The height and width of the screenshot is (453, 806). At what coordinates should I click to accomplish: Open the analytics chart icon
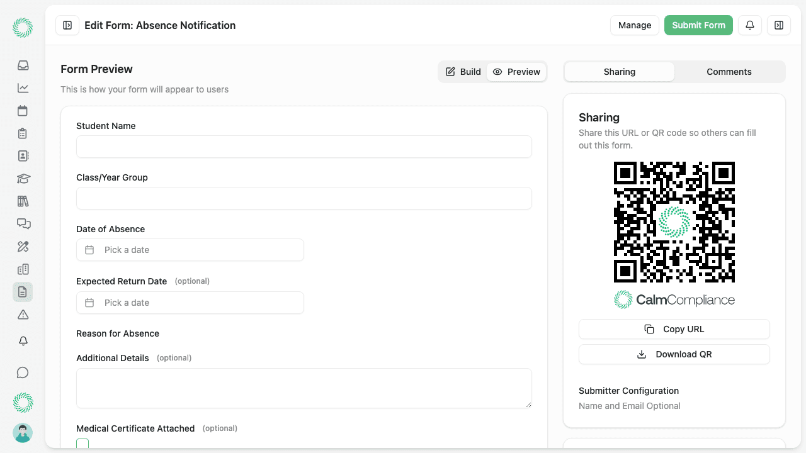22,88
